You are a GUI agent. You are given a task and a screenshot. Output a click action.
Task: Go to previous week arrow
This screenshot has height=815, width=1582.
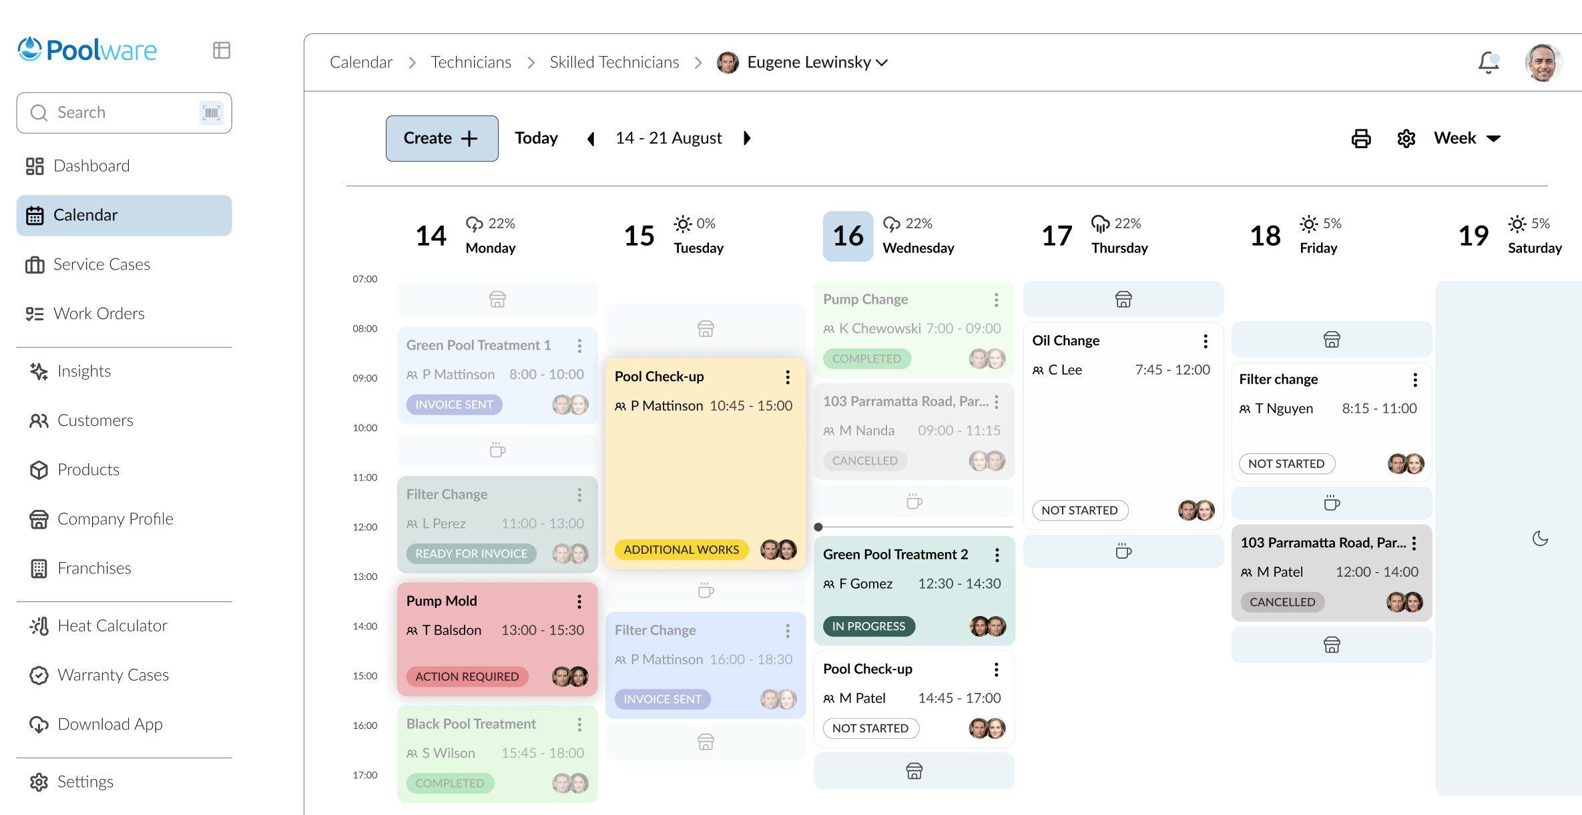(591, 139)
